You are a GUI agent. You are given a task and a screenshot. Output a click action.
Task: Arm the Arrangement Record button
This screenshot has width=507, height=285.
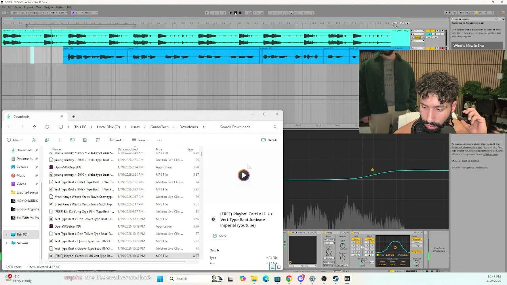point(240,13)
